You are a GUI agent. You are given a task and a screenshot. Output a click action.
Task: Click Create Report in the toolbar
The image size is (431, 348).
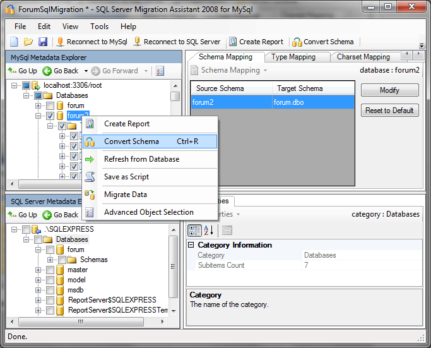click(x=256, y=42)
